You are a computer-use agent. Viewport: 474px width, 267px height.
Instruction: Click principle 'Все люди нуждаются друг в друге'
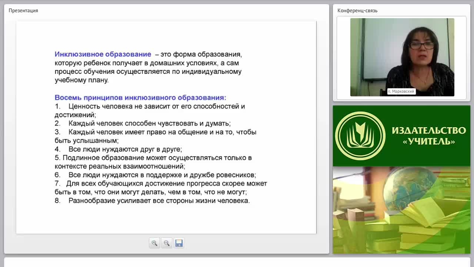click(x=124, y=149)
